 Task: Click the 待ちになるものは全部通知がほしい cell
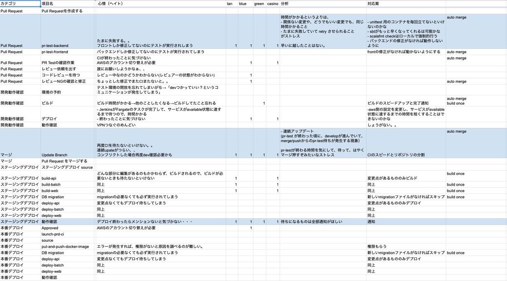click(x=323, y=222)
